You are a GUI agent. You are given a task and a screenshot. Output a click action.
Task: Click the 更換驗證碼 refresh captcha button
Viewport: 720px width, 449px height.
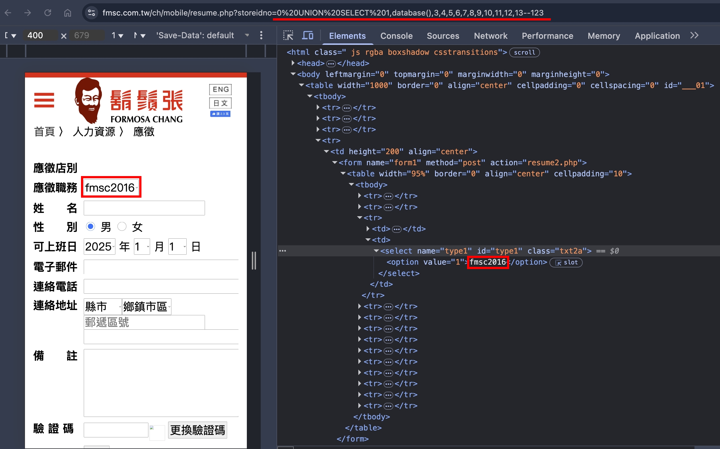coord(197,430)
